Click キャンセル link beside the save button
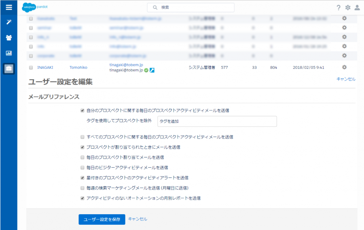The width and height of the screenshot is (364, 230). pos(138,219)
